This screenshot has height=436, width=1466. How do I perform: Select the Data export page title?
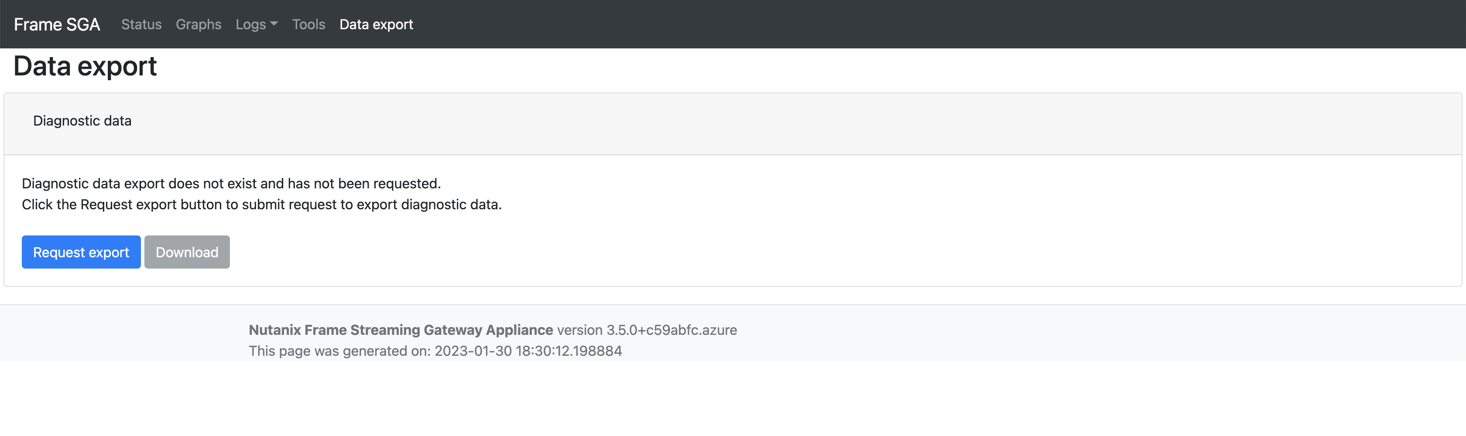pos(86,66)
